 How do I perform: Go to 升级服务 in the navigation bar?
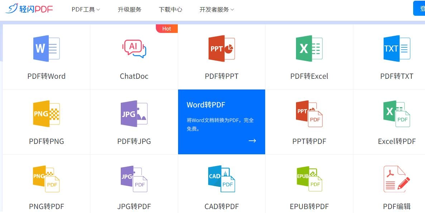click(129, 10)
